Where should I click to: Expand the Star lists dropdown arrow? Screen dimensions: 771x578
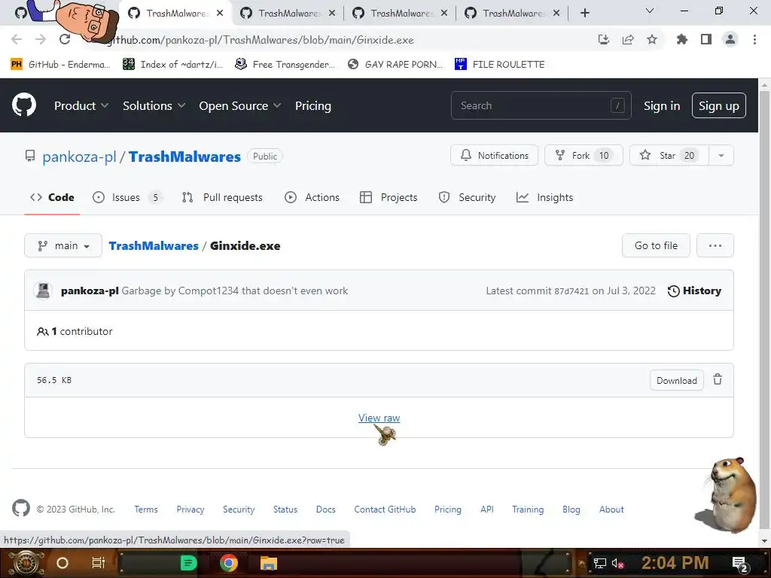pyautogui.click(x=721, y=155)
